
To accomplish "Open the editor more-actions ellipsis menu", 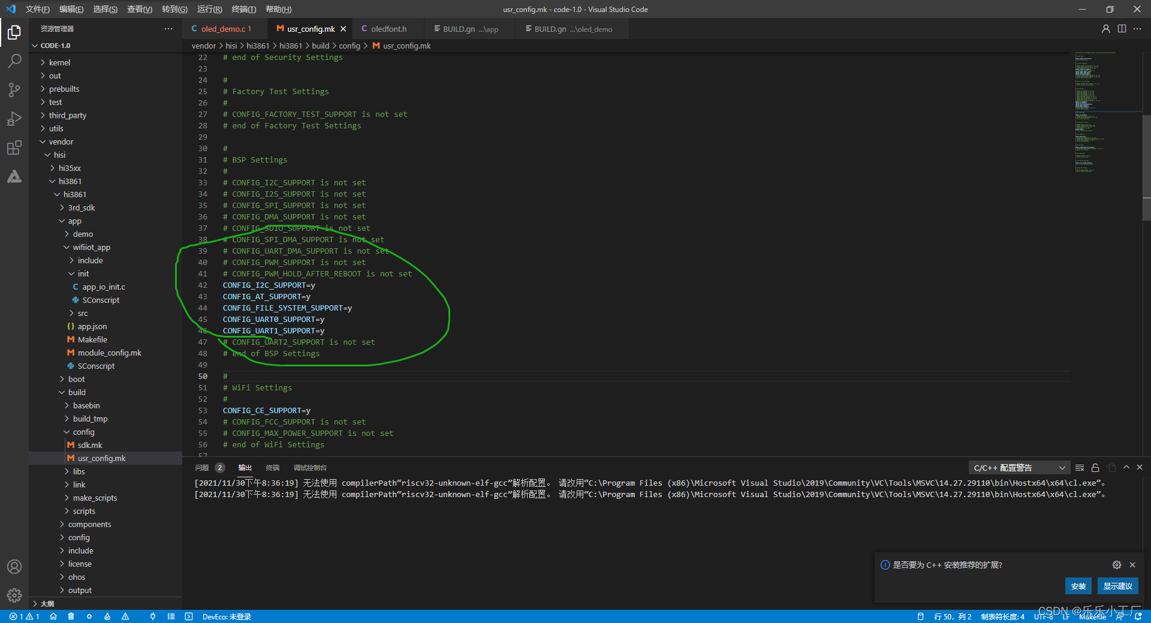I will pyautogui.click(x=1137, y=29).
